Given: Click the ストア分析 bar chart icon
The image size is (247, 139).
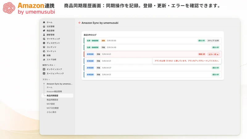Looking at the screenshot, I should click(x=44, y=60).
